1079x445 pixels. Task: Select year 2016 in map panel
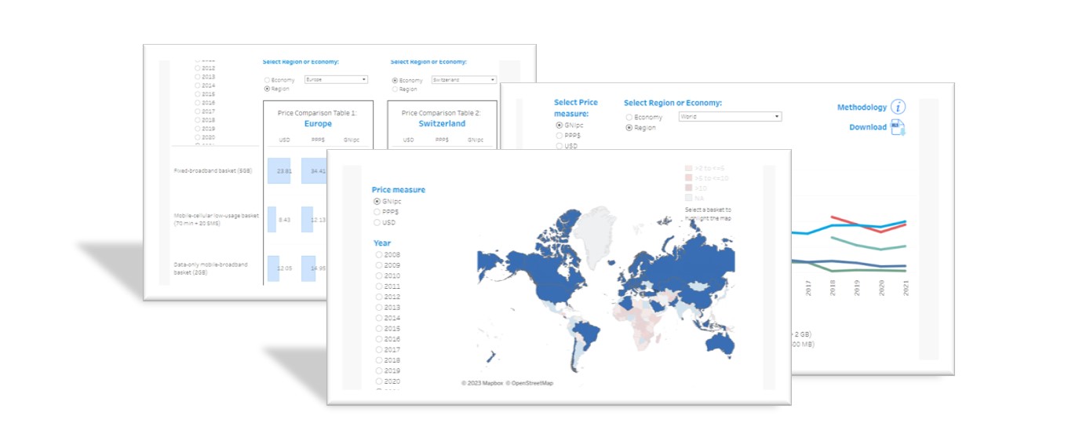pyautogui.click(x=379, y=339)
